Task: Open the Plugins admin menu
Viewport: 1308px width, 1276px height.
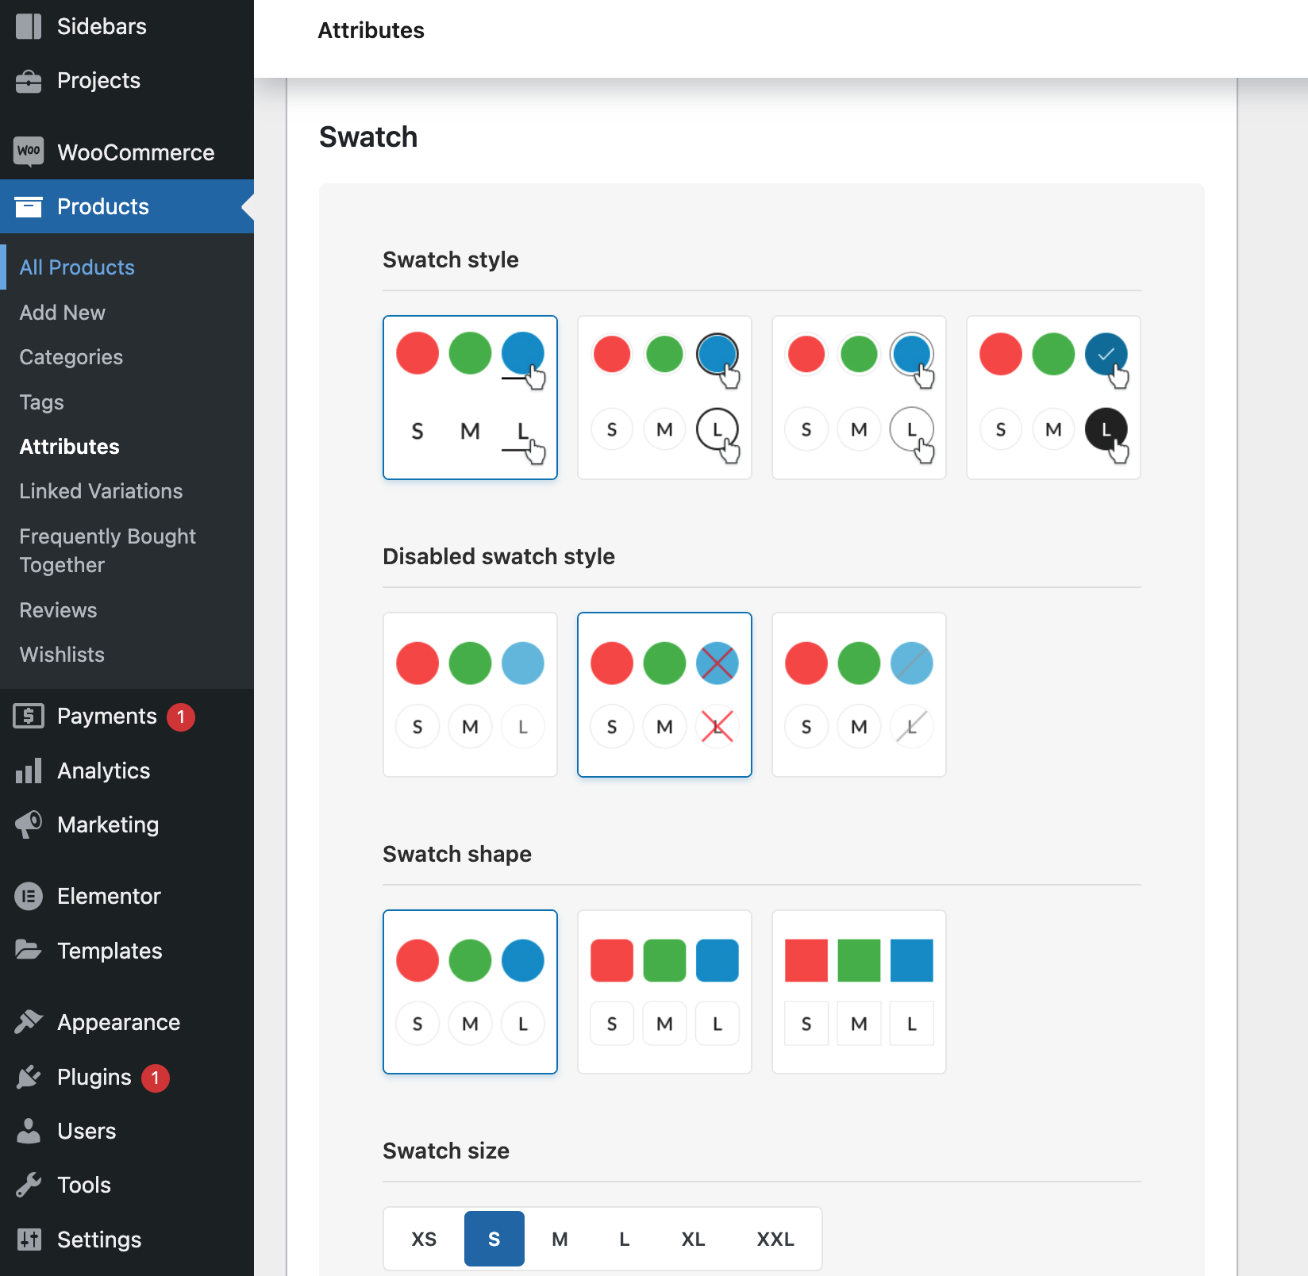Action: (127, 1077)
